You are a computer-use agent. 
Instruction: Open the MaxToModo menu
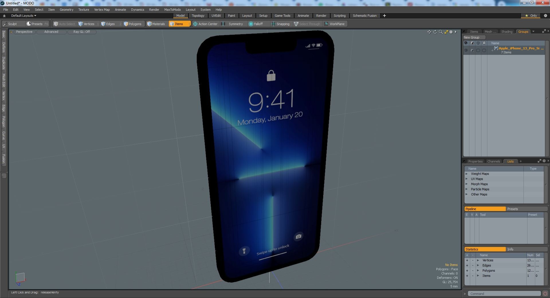(x=172, y=10)
